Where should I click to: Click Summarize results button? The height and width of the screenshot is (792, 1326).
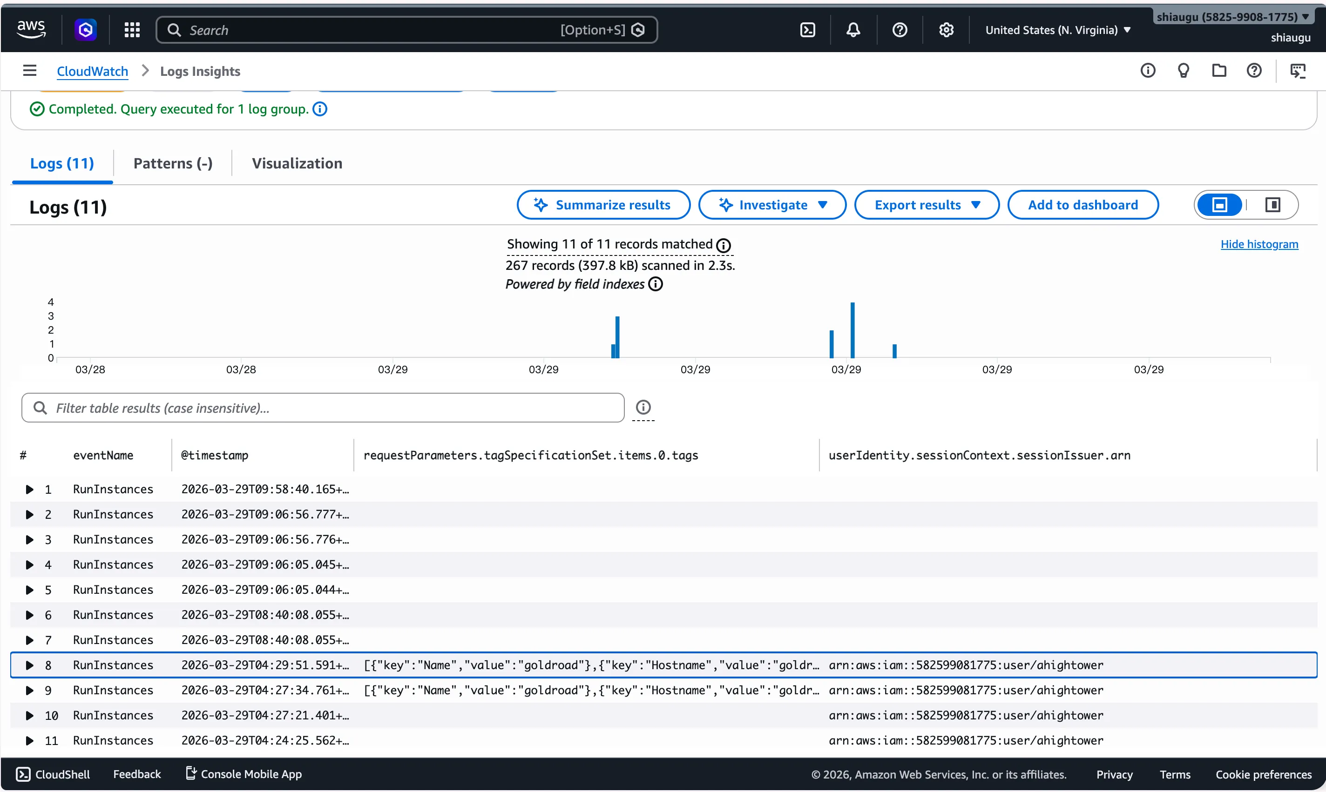tap(603, 205)
